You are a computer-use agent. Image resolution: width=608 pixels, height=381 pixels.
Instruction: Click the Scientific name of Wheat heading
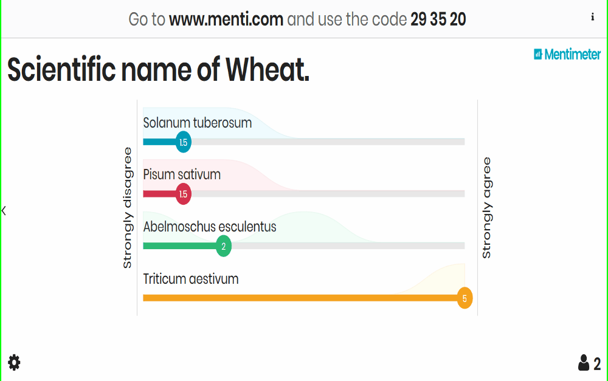click(x=158, y=70)
